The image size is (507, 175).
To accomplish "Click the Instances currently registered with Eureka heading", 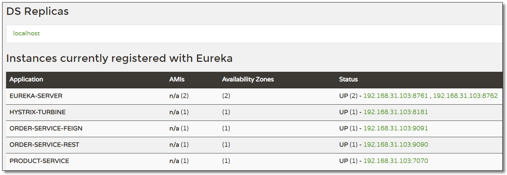I will pyautogui.click(x=119, y=58).
